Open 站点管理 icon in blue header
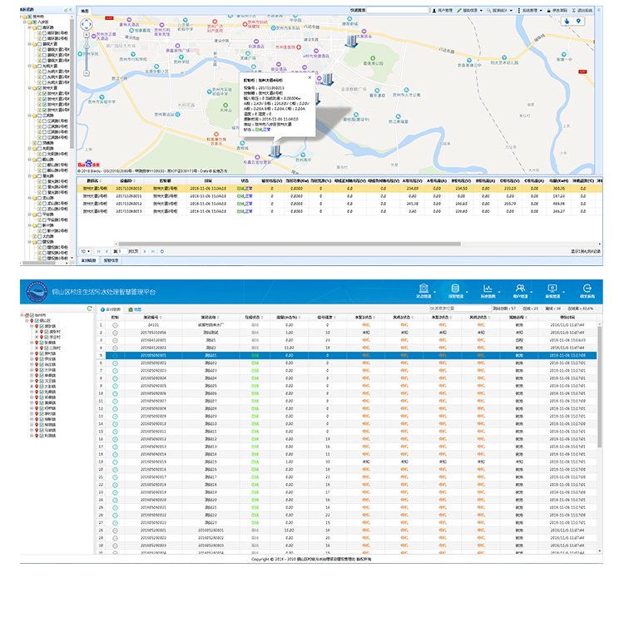The height and width of the screenshot is (632, 624). tap(423, 290)
